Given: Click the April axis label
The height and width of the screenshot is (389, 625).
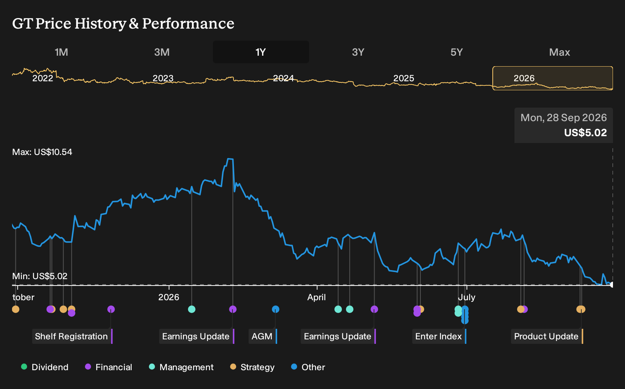Looking at the screenshot, I should [x=317, y=297].
